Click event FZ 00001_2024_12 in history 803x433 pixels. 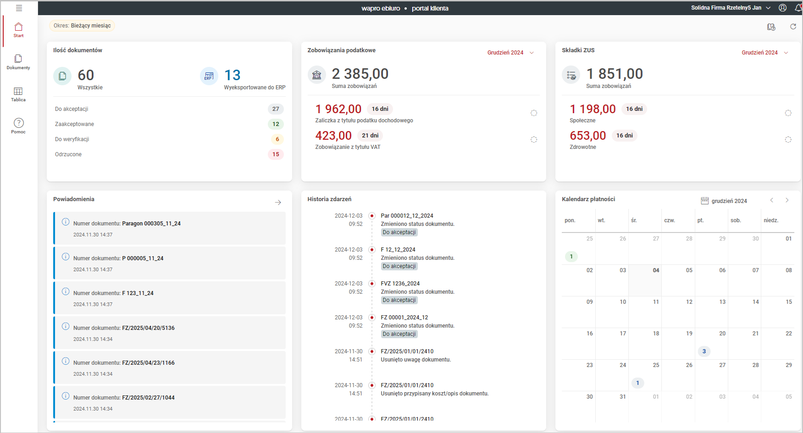coord(404,318)
